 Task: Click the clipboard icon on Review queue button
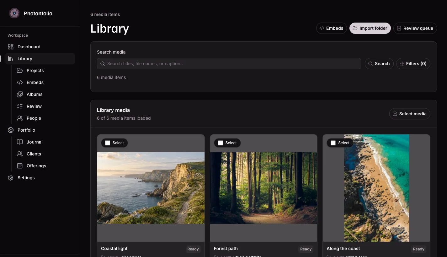(x=399, y=28)
